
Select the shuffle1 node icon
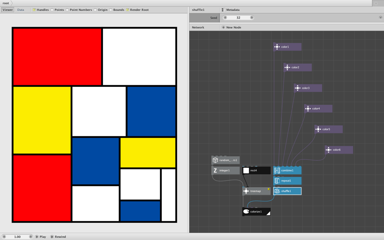click(277, 191)
